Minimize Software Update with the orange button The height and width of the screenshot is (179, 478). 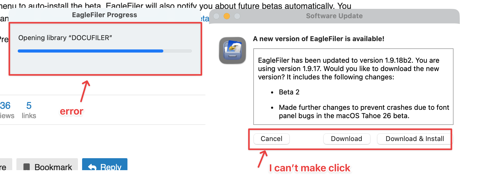coord(227,16)
